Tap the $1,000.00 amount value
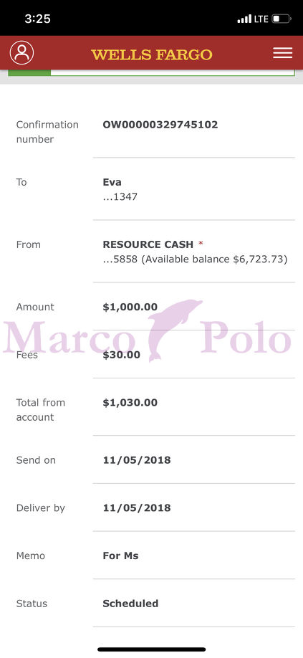Screen dimensions: 303x658 130,307
